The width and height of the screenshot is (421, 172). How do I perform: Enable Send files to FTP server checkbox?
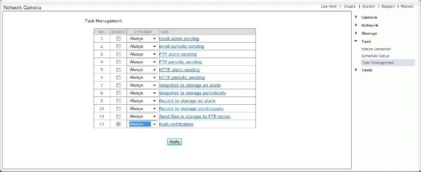point(118,116)
